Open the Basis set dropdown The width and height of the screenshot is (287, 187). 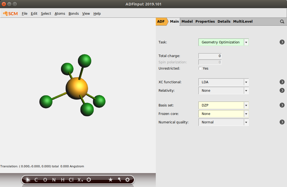224,105
